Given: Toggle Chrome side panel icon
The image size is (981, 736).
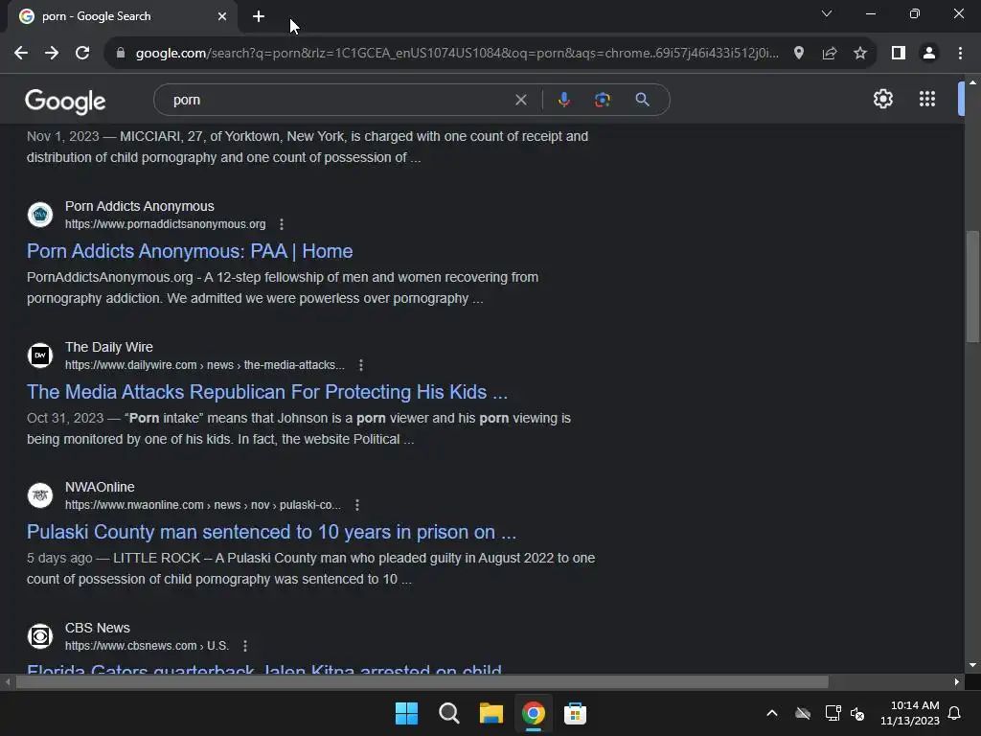Looking at the screenshot, I should pos(899,54).
